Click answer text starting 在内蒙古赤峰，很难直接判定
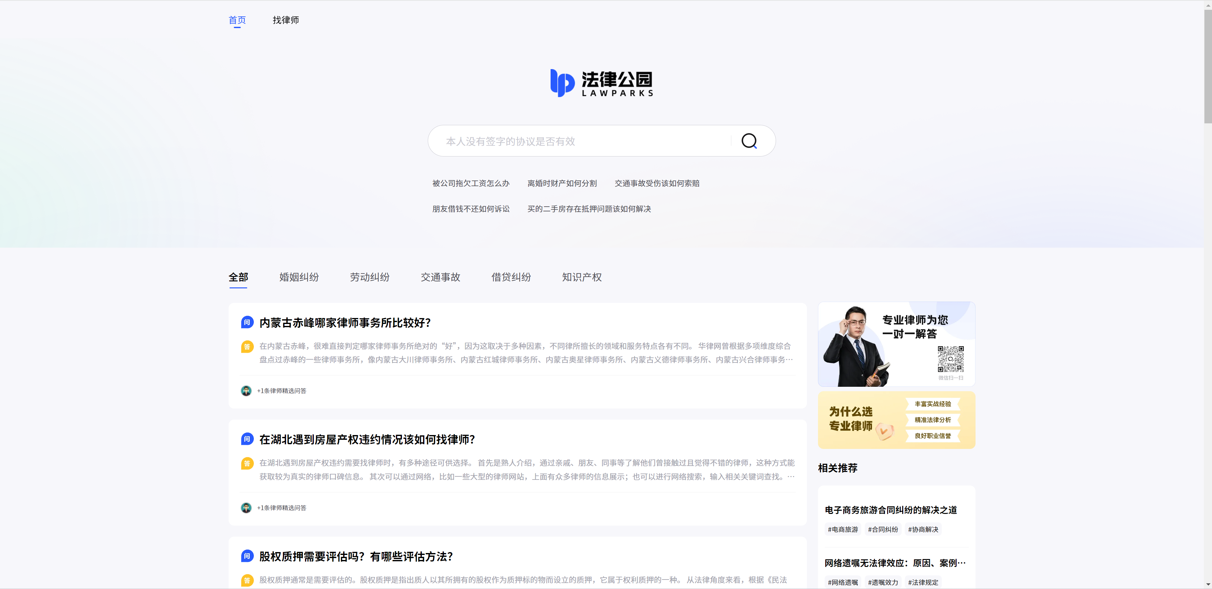Viewport: 1212px width, 589px height. (x=527, y=353)
